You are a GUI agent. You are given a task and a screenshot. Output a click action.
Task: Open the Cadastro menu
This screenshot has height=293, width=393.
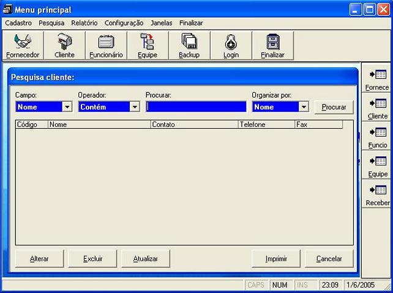(18, 23)
